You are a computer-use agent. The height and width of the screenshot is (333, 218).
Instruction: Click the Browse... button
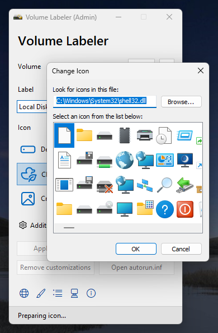[x=181, y=102]
